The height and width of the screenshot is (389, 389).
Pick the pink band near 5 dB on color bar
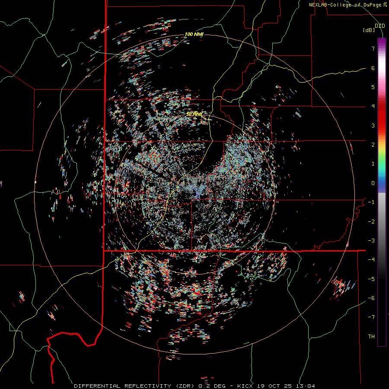point(382,86)
